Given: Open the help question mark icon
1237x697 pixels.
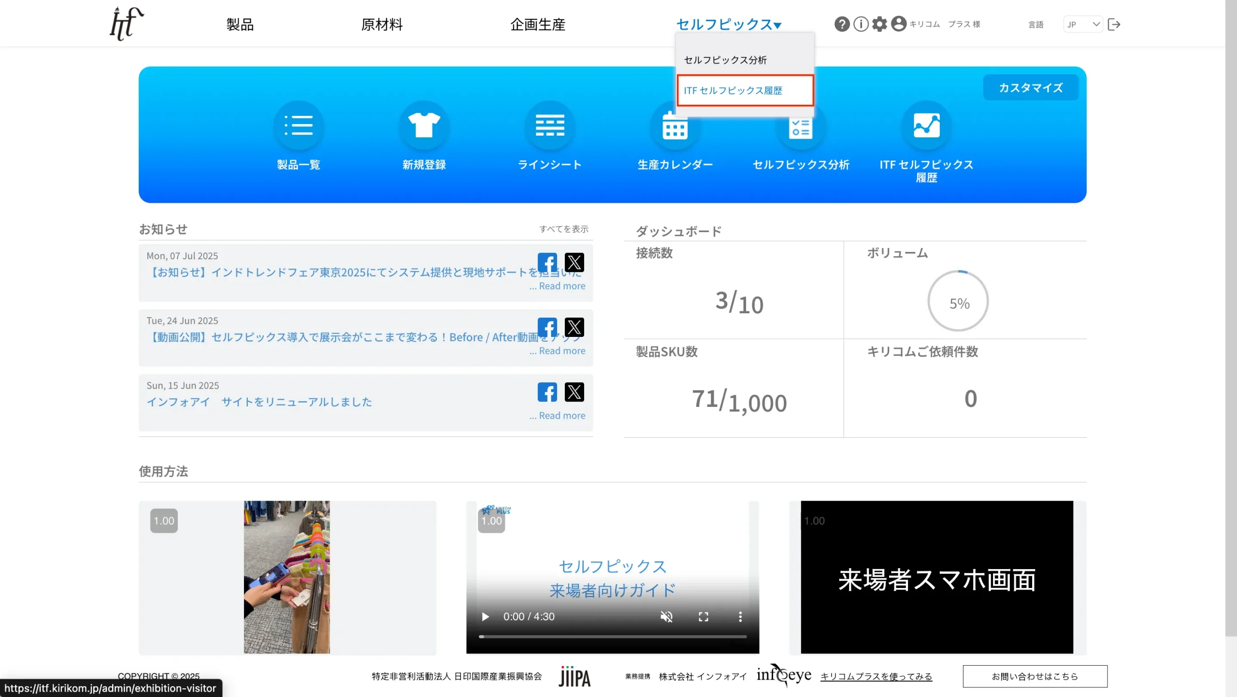Looking at the screenshot, I should 842,24.
